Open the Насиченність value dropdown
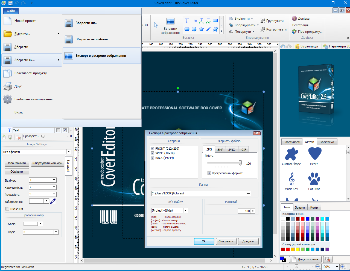This screenshot has height=271, width=350. pyautogui.click(x=54, y=187)
